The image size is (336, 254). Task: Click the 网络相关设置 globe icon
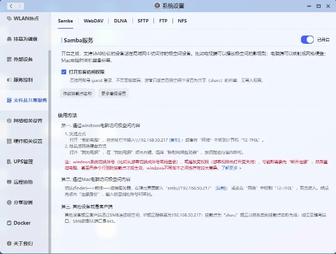coord(9,121)
